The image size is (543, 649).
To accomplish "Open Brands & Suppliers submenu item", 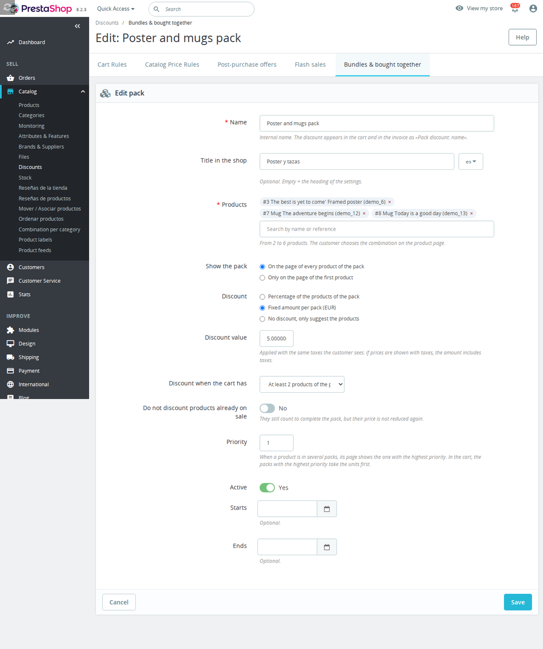I will (x=41, y=147).
